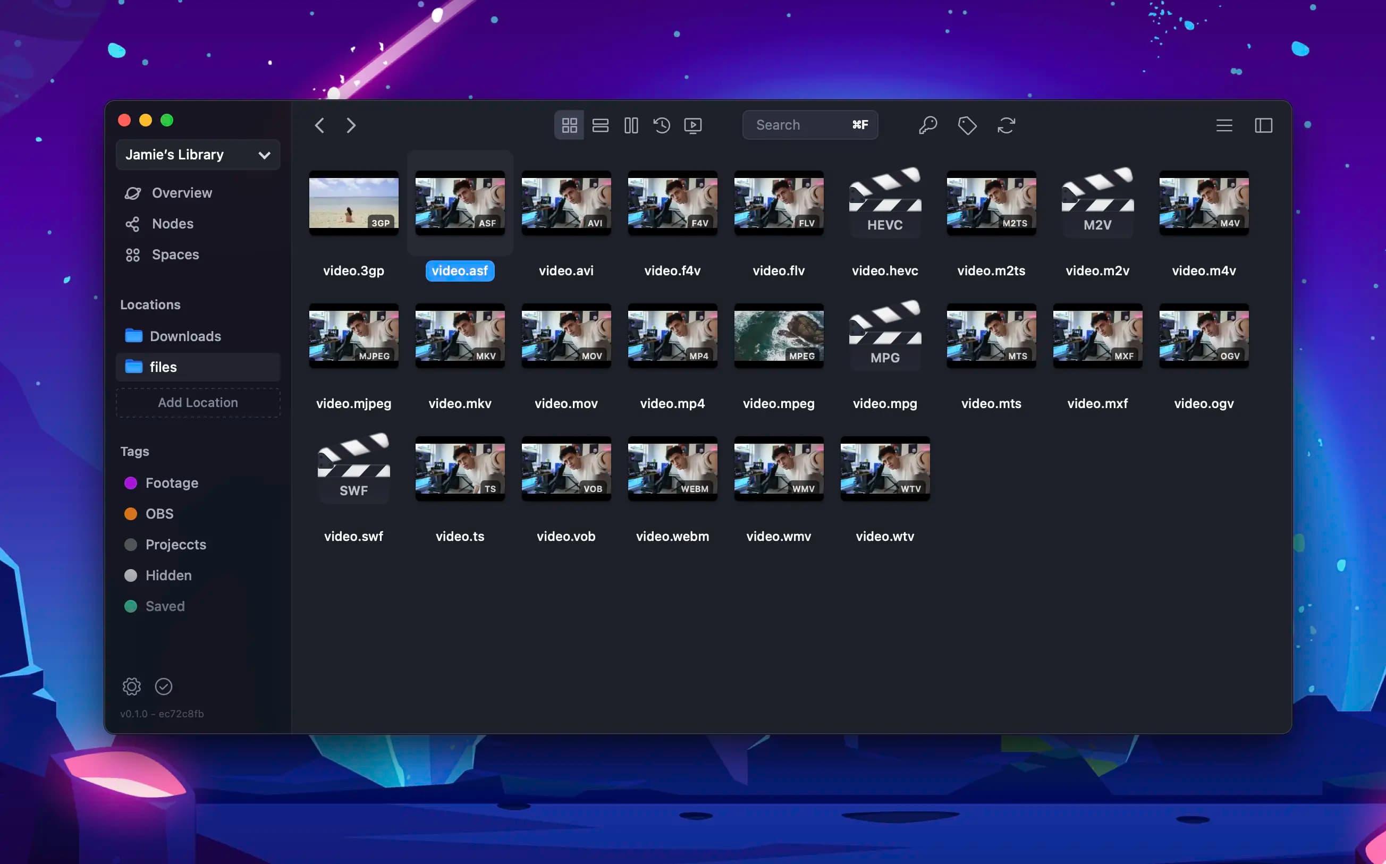Open the hamburger options menu icon
This screenshot has height=864, width=1386.
coord(1224,125)
